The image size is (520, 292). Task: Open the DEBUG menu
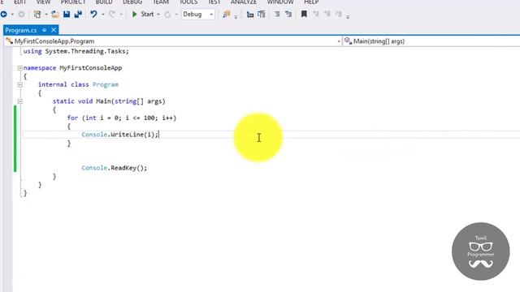132,2
